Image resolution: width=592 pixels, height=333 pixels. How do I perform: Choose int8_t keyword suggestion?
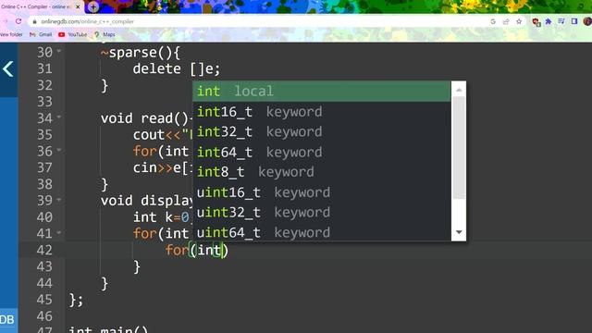(x=322, y=172)
